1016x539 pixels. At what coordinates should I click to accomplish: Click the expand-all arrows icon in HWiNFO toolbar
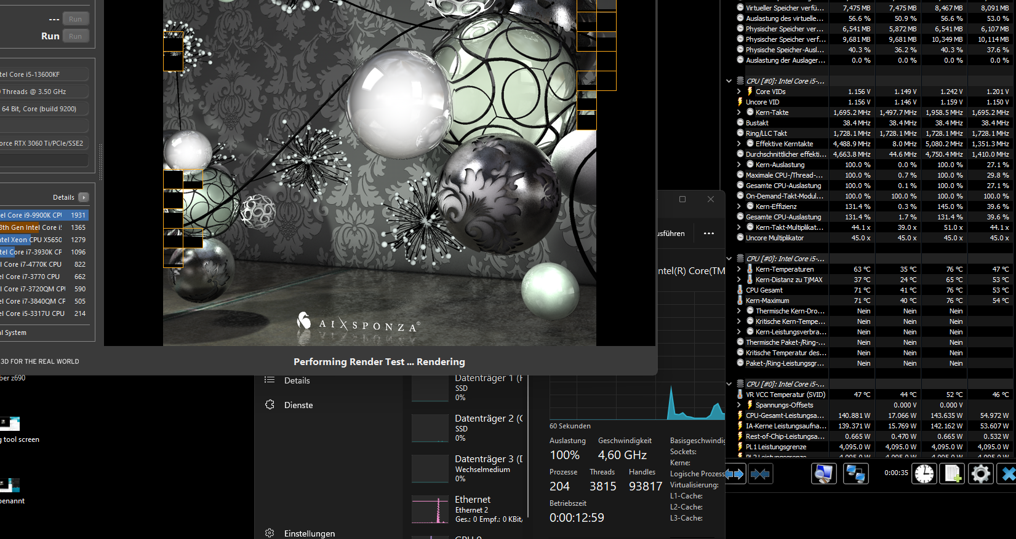tap(734, 474)
